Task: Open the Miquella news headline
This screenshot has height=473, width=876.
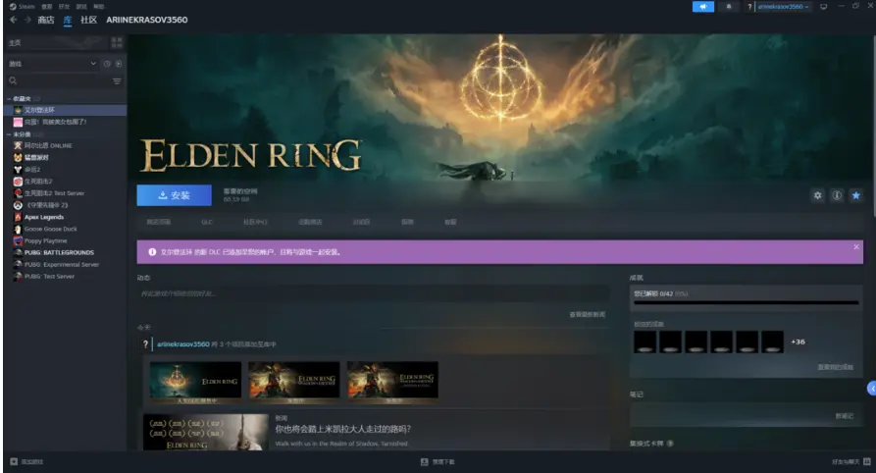Action: [x=343, y=430]
